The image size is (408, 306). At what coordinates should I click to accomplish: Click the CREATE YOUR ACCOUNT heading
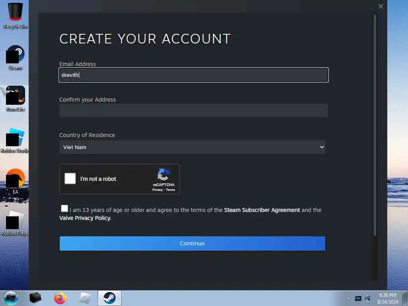[145, 39]
